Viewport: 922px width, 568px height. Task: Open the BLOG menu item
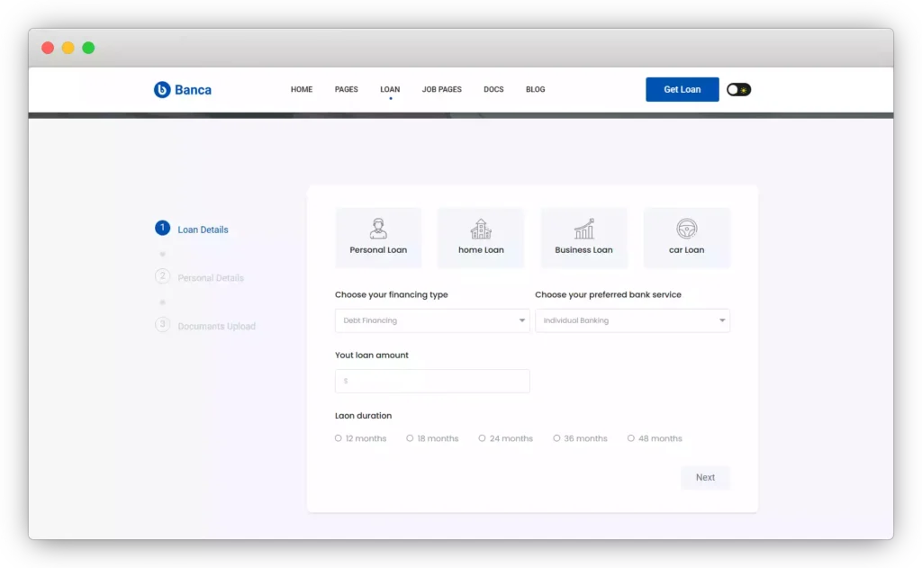tap(535, 89)
